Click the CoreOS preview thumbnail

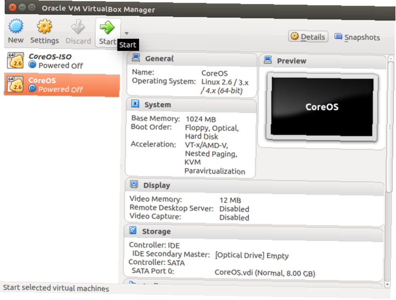pos(322,107)
